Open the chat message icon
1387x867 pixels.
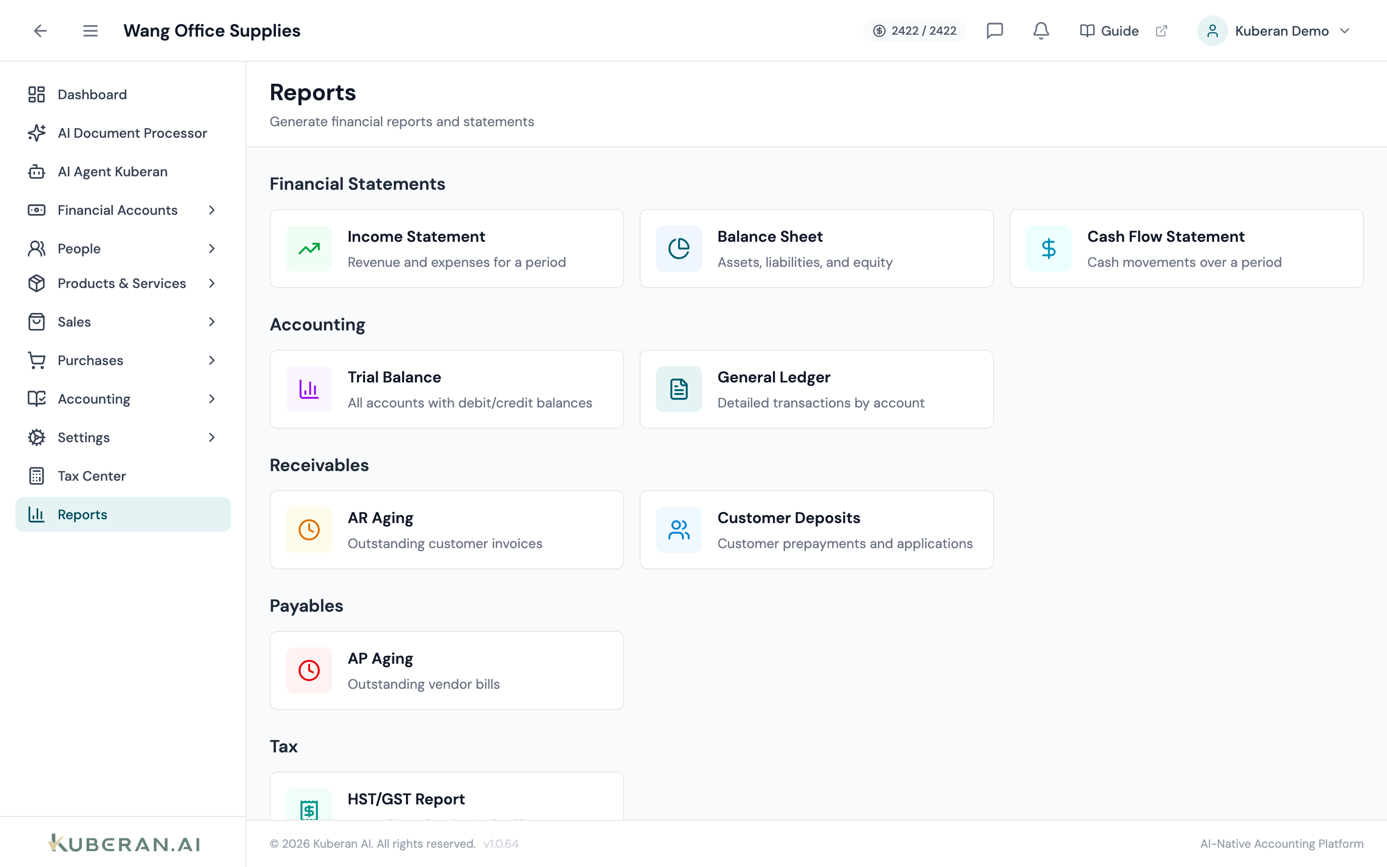(994, 31)
